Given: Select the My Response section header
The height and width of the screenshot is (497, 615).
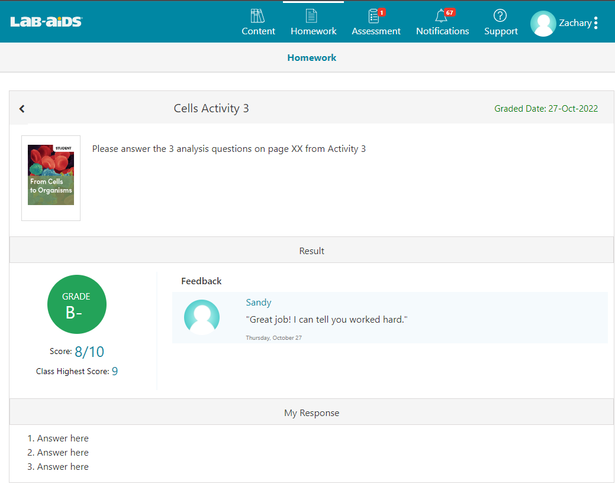Looking at the screenshot, I should pos(311,413).
